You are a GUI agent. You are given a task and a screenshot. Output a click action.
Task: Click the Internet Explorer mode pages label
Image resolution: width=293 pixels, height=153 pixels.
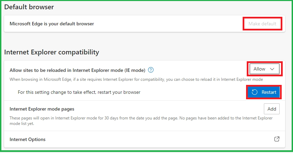click(x=42, y=109)
